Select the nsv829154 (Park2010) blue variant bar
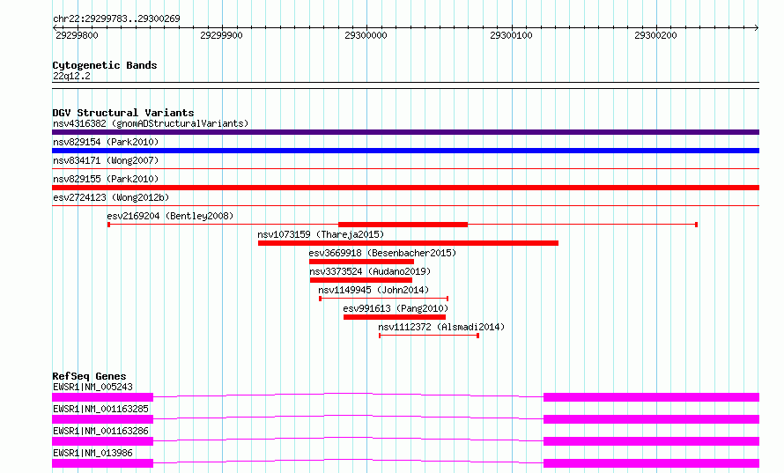This screenshot has width=784, height=473. (405, 151)
